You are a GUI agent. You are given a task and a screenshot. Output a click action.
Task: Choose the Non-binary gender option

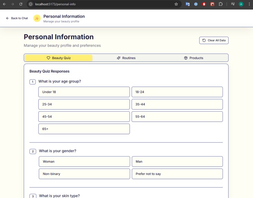pyautogui.click(x=84, y=174)
